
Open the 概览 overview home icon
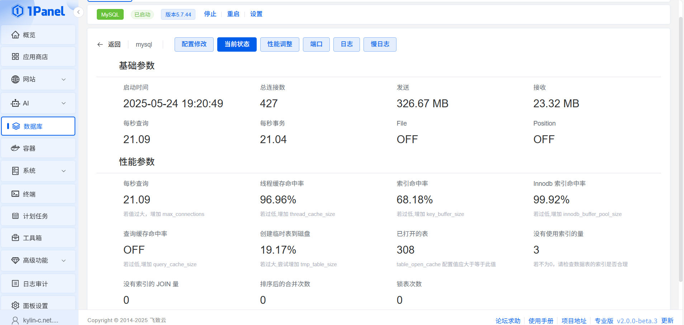(x=15, y=35)
